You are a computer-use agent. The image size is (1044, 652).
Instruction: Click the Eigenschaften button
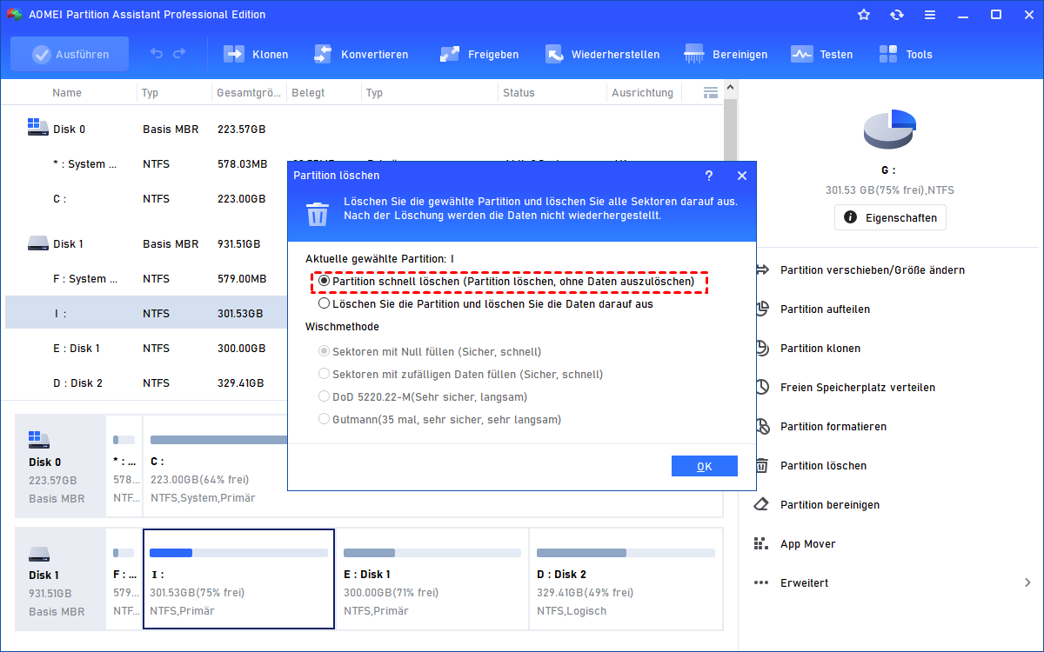[x=890, y=217]
